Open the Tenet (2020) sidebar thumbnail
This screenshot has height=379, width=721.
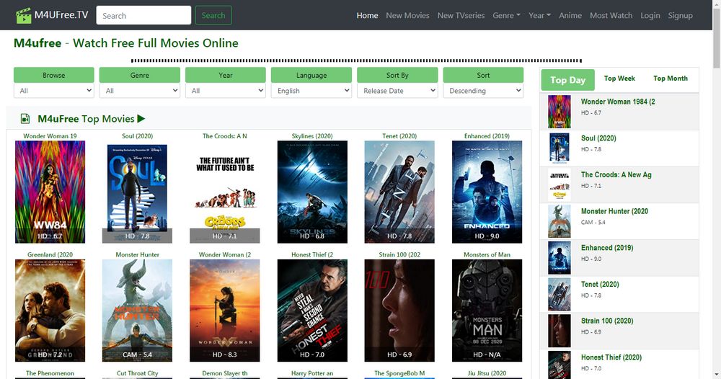coord(559,295)
